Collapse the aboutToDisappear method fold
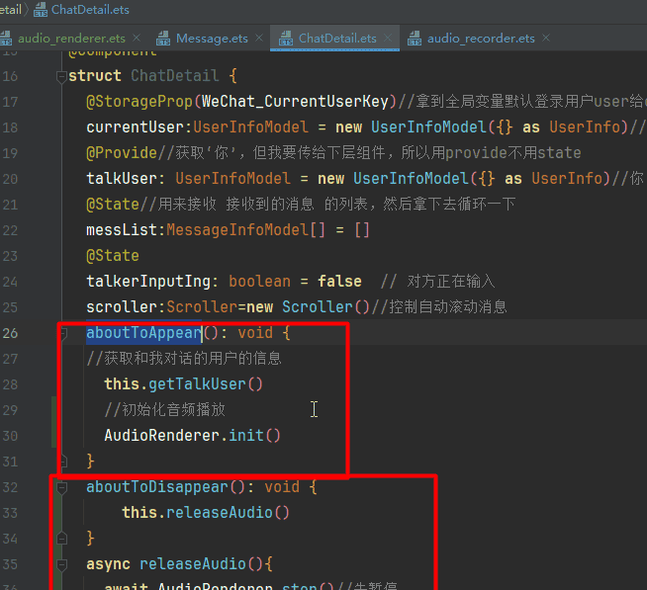 pos(61,487)
